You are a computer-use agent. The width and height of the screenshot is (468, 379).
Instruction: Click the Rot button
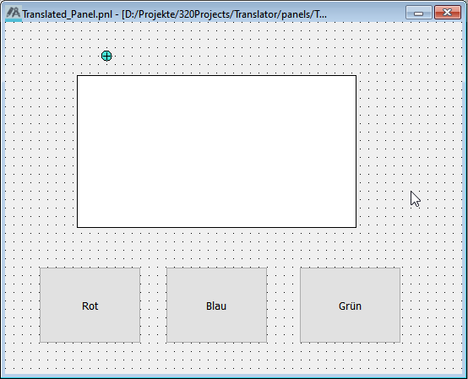(x=90, y=305)
